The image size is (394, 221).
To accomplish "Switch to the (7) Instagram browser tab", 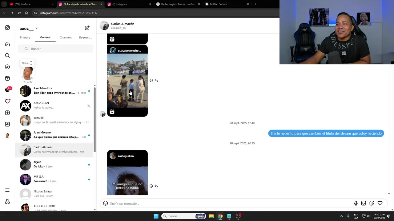I will pos(129,4).
